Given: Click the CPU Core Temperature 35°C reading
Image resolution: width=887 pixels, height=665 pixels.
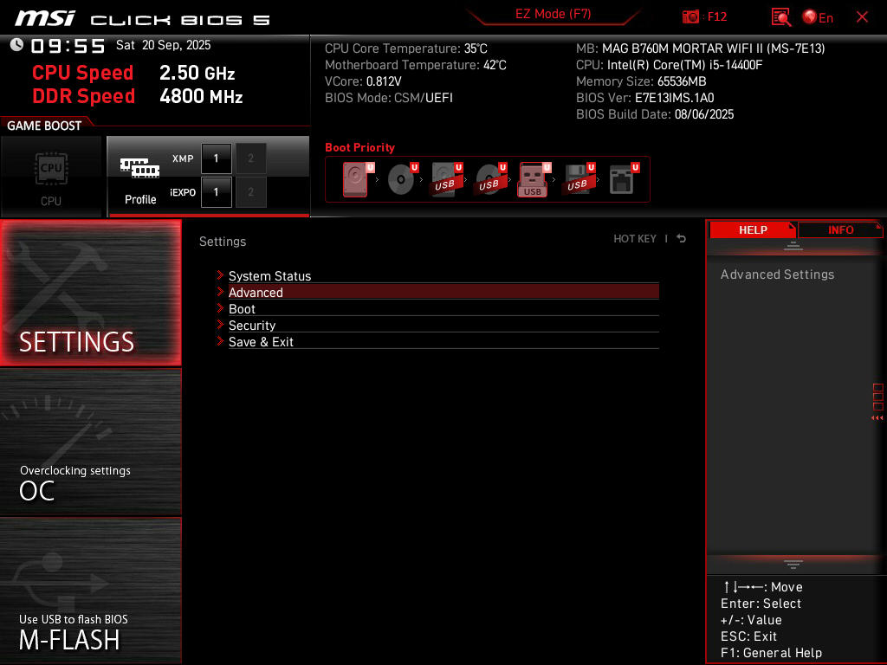Looking at the screenshot, I should click(405, 48).
